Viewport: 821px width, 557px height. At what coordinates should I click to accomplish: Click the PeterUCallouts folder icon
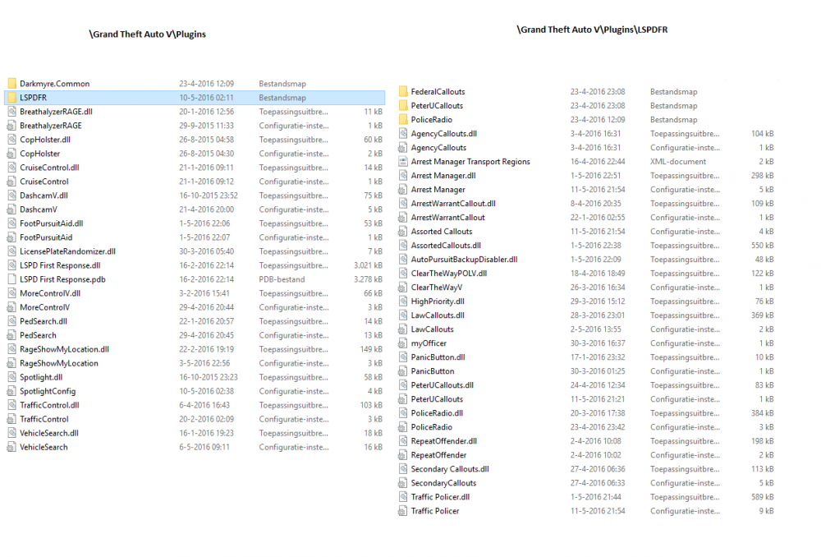click(x=402, y=105)
